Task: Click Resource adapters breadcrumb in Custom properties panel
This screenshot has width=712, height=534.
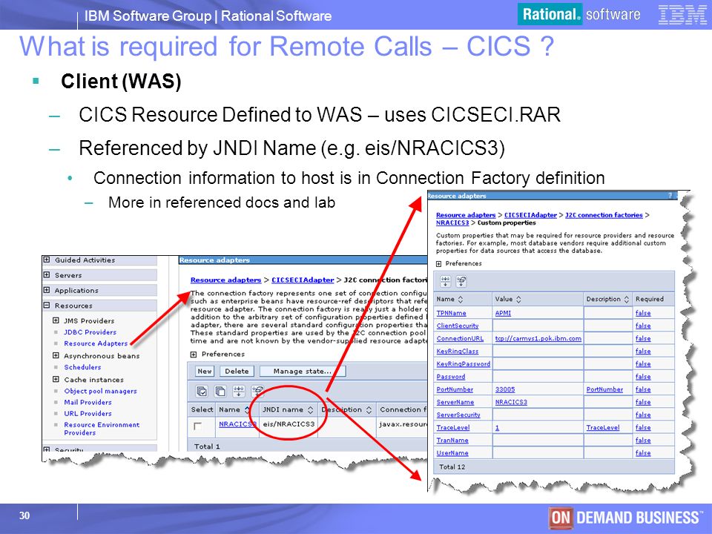Action: pyautogui.click(x=466, y=215)
